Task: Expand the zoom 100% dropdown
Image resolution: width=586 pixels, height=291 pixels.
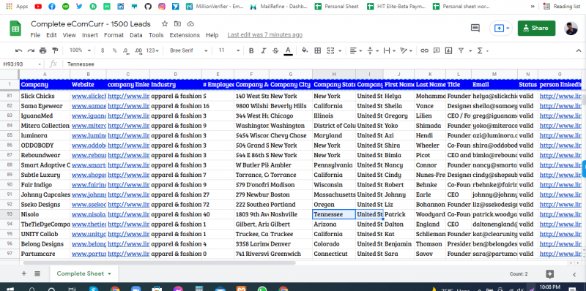Action: 80,50
